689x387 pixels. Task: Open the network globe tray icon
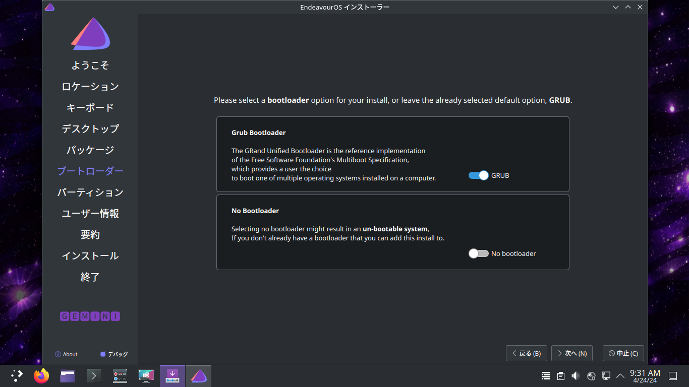pyautogui.click(x=591, y=376)
